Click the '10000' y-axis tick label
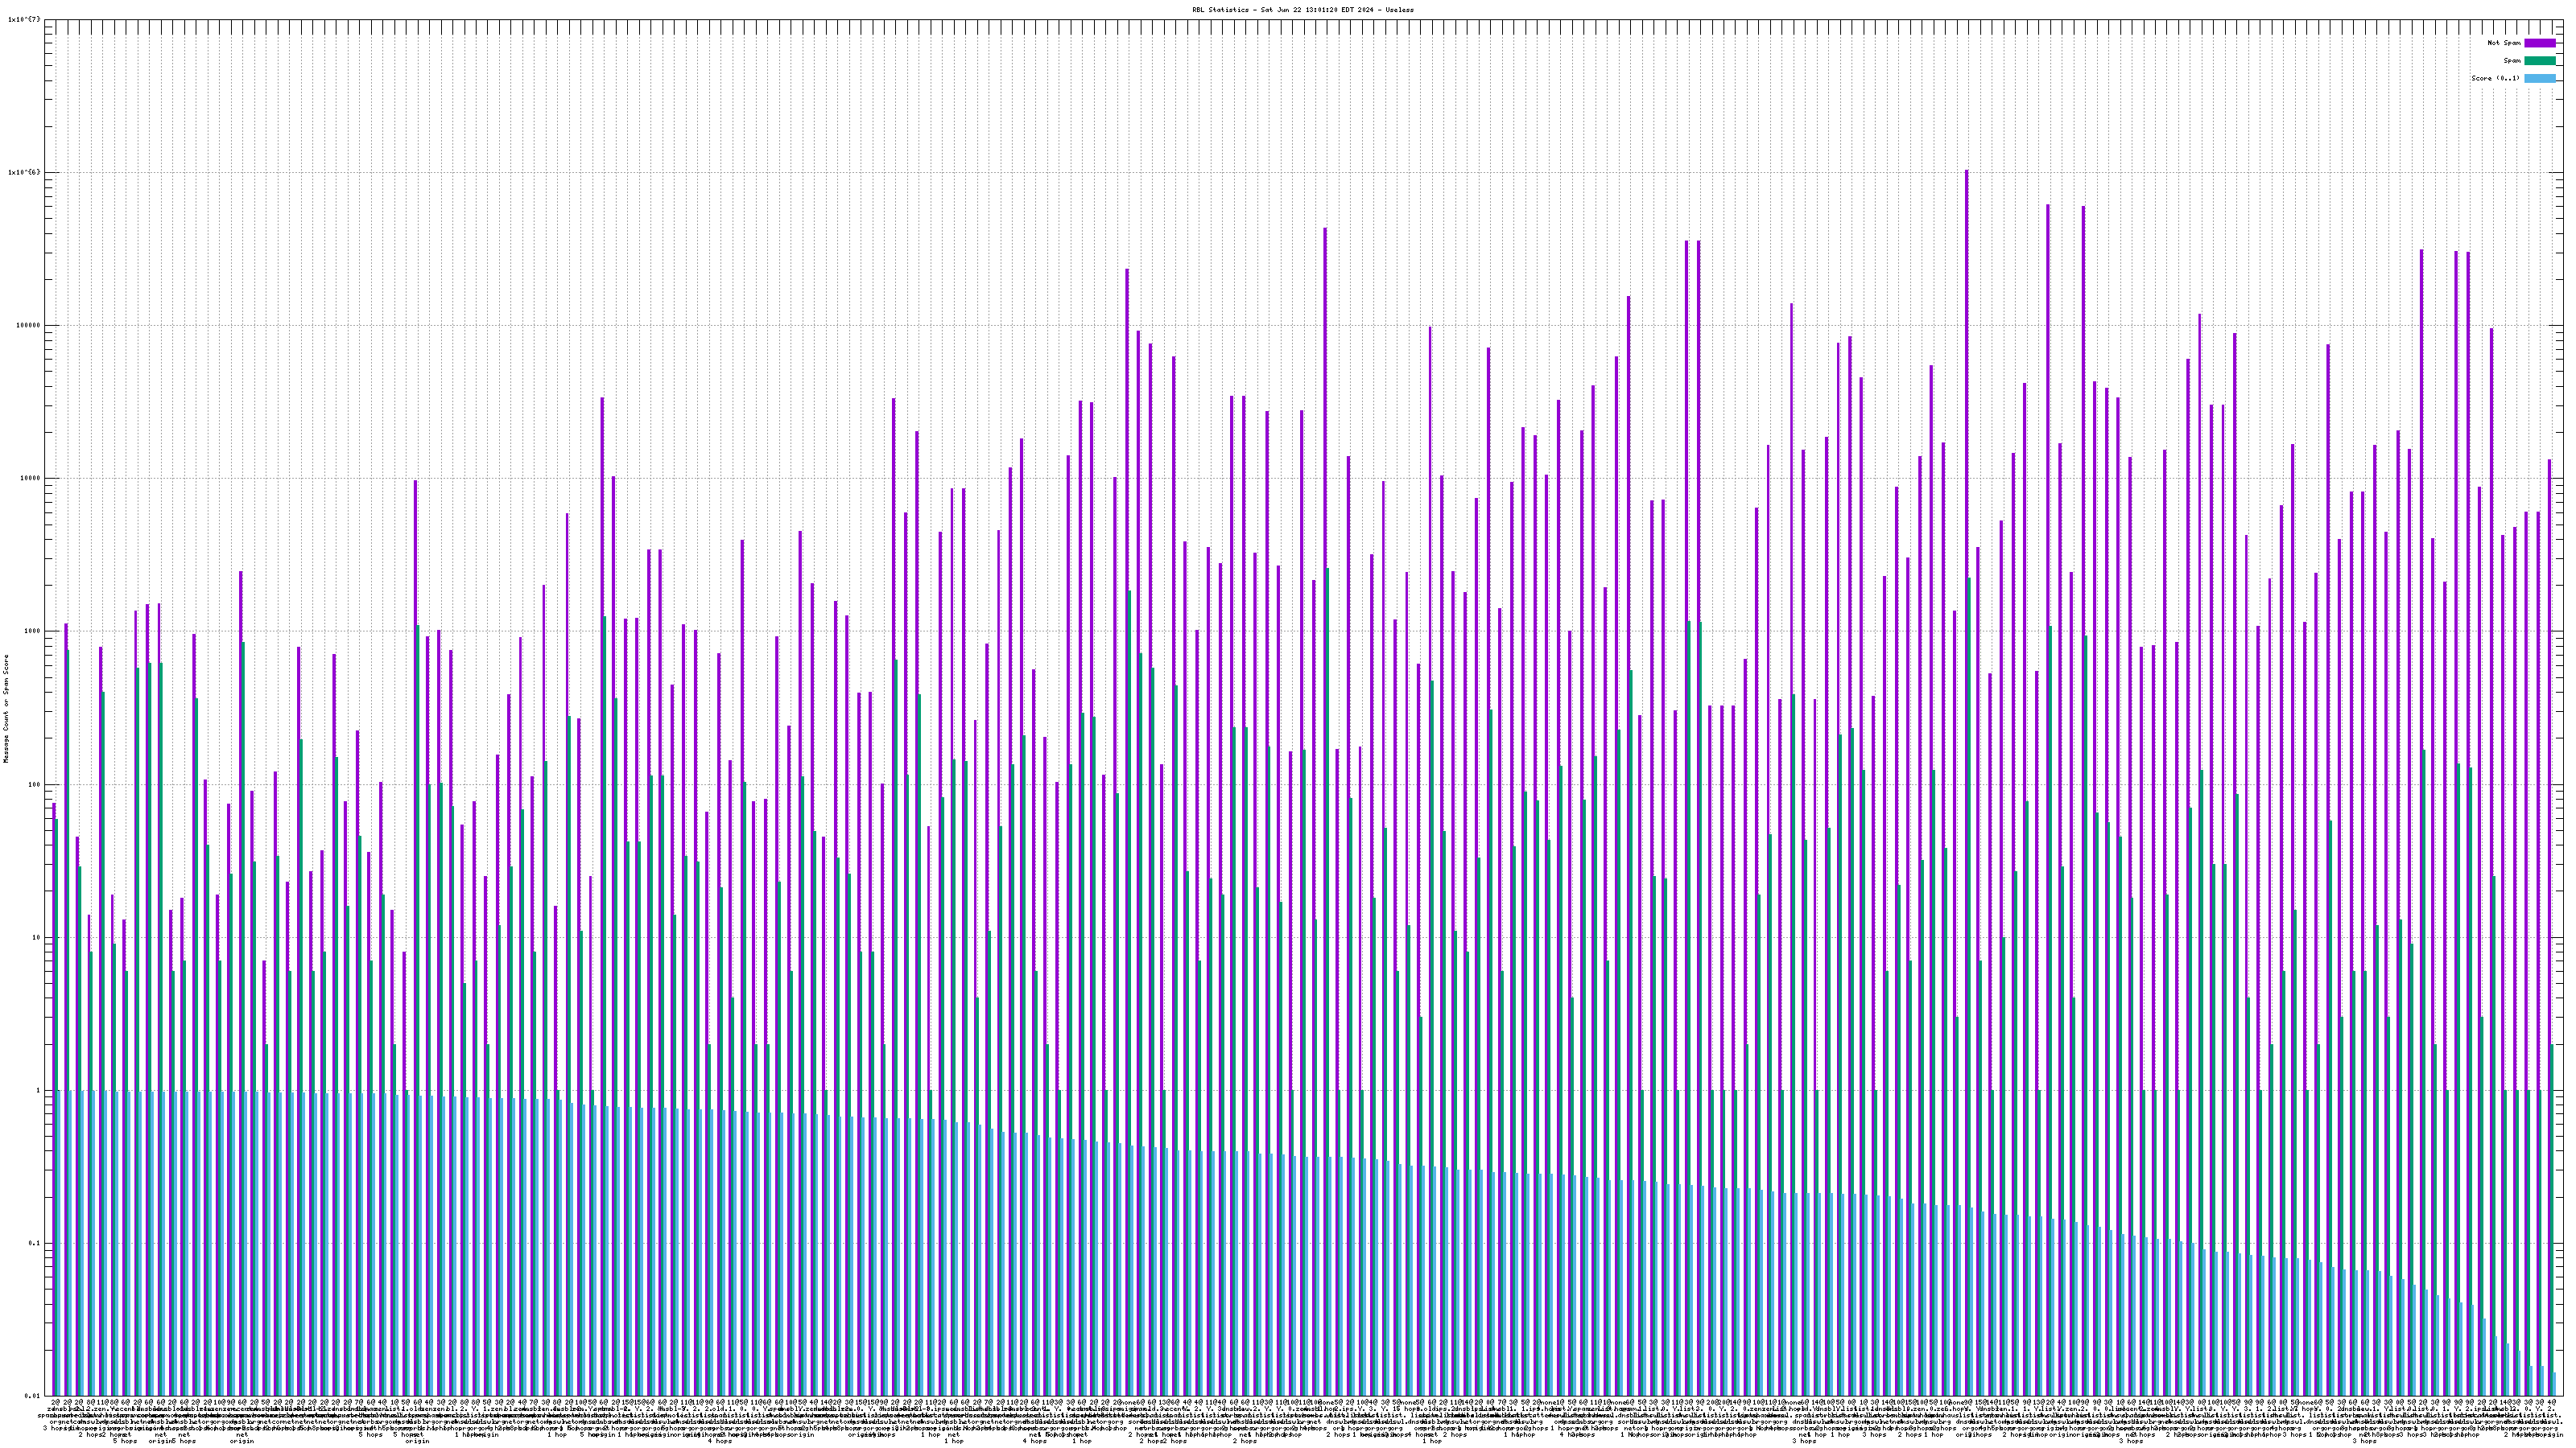This screenshot has width=2576, height=1448. (x=30, y=478)
